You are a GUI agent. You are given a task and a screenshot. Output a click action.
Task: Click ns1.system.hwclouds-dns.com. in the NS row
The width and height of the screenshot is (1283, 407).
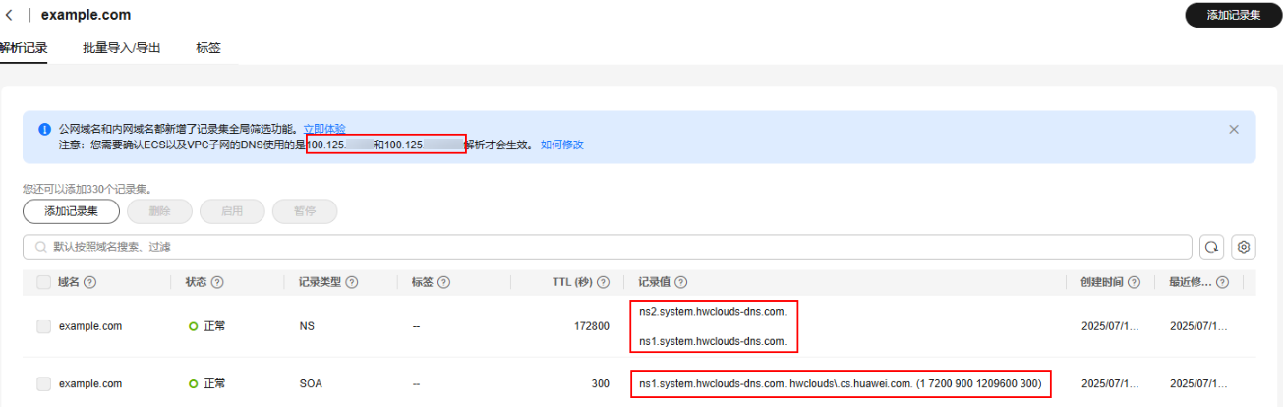[713, 342]
